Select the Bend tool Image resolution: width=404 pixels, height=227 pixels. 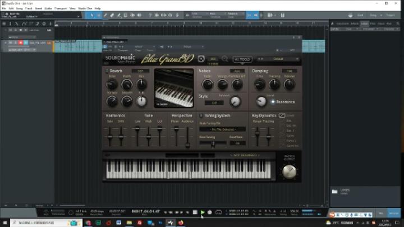[132, 16]
